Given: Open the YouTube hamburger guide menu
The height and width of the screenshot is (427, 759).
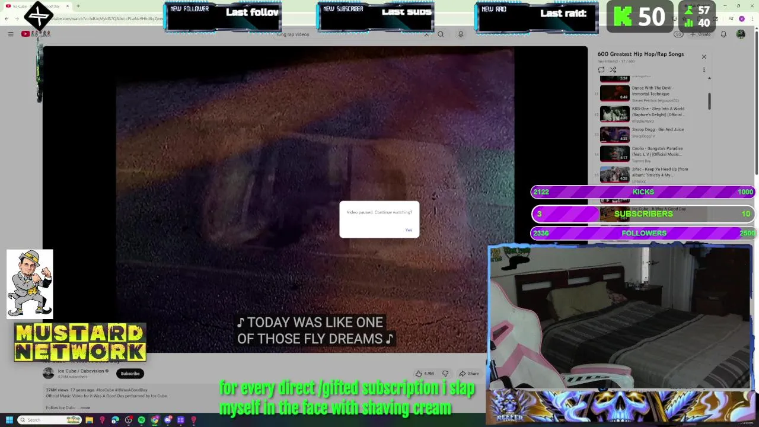Looking at the screenshot, I should click(10, 34).
